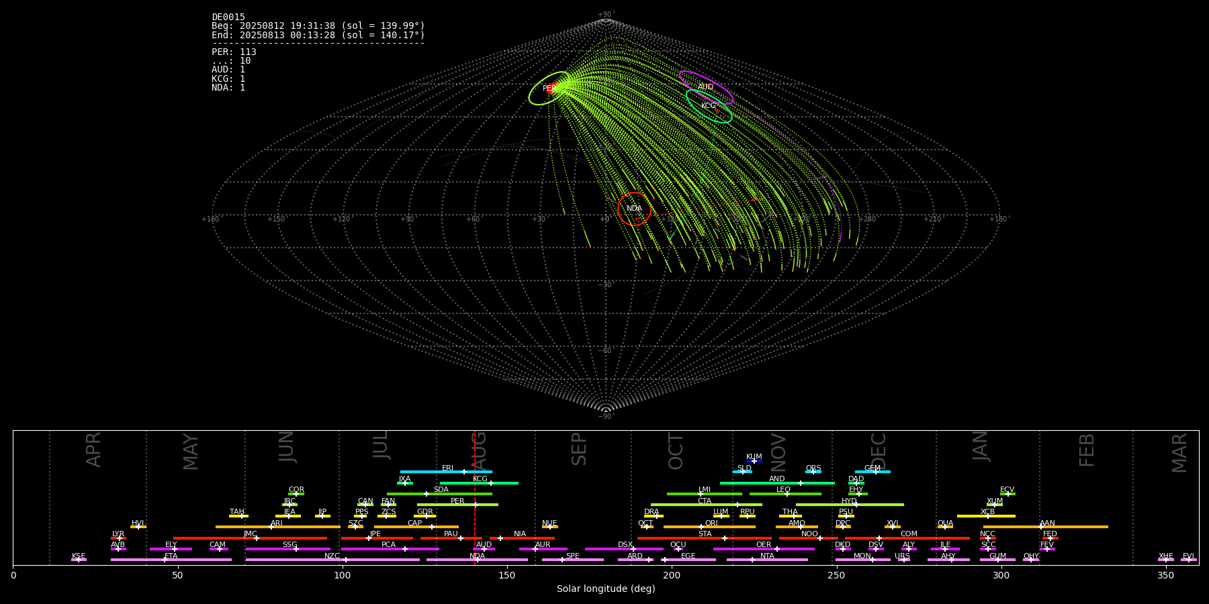Viewport: 1209px width, 604px height.
Task: Click the LYR shower label in timeline
Action: [118, 534]
